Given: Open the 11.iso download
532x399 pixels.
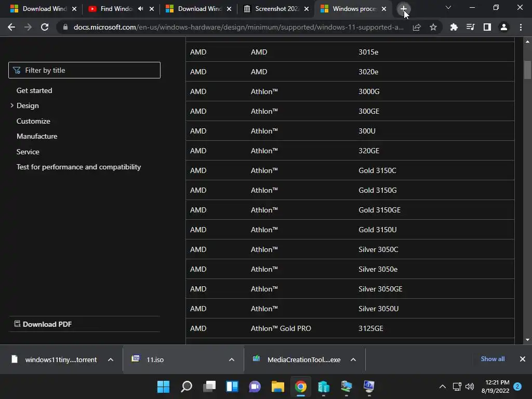Looking at the screenshot, I should tap(148, 360).
